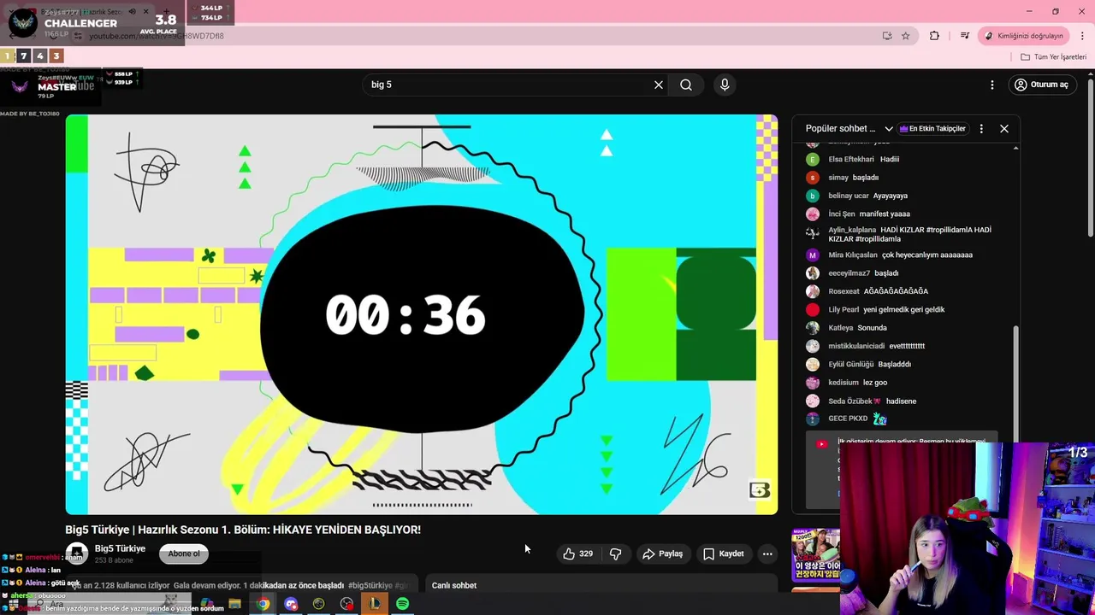This screenshot has width=1095, height=615.
Task: Share the video via Paylaş
Action: point(663,553)
